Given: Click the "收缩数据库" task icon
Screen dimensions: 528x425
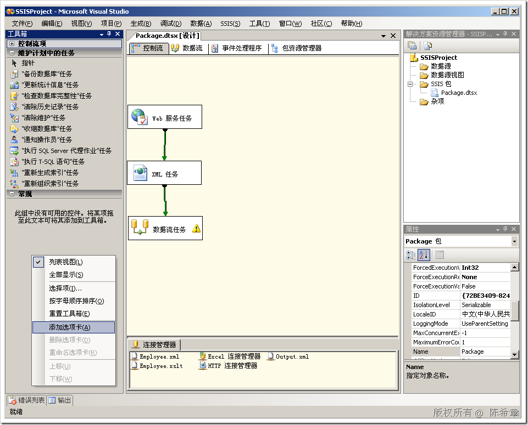Looking at the screenshot, I should [x=14, y=129].
